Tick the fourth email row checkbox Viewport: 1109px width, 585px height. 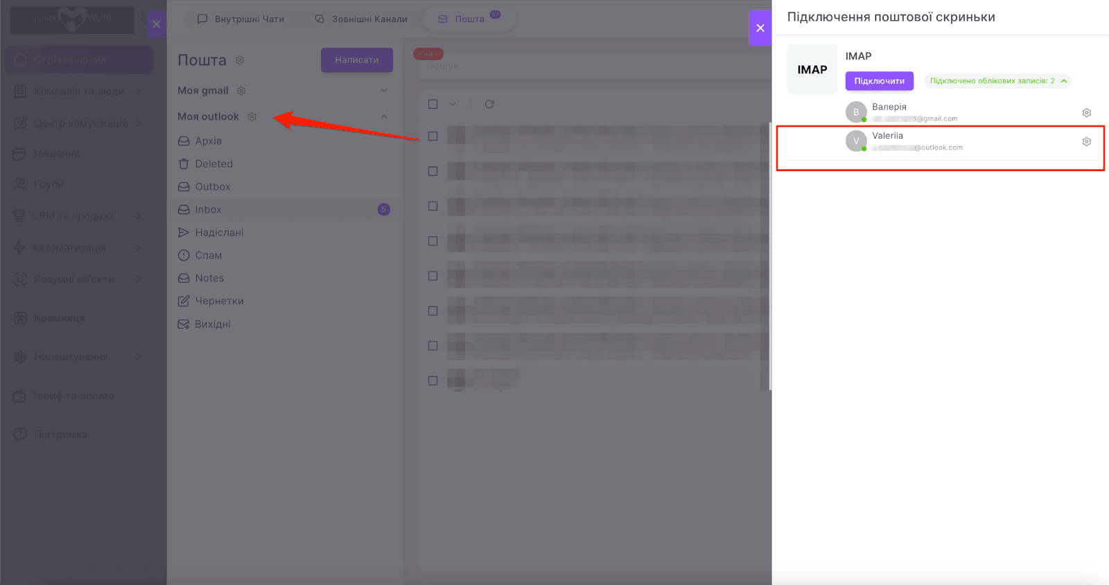click(x=433, y=241)
